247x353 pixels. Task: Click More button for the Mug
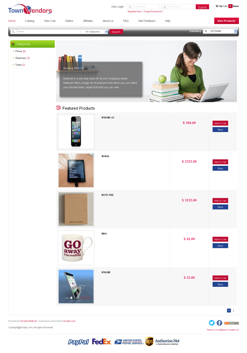tap(220, 246)
